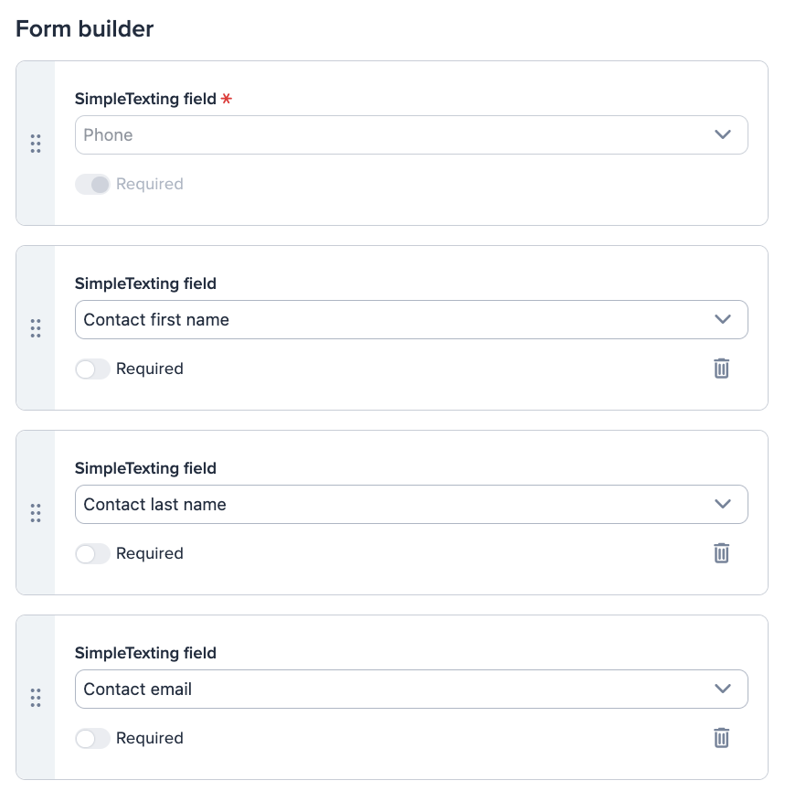
Task: Open the Contact last name dropdown chevron
Action: [x=723, y=504]
